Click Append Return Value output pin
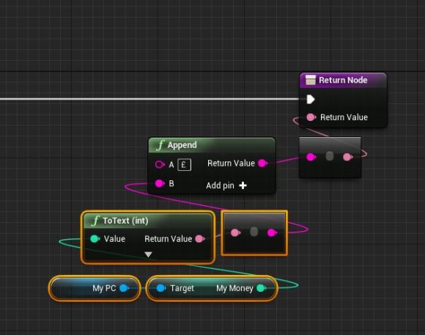 click(x=262, y=163)
